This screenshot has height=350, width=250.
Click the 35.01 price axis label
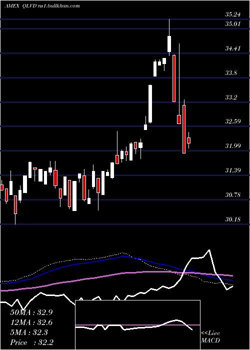pos(233,23)
